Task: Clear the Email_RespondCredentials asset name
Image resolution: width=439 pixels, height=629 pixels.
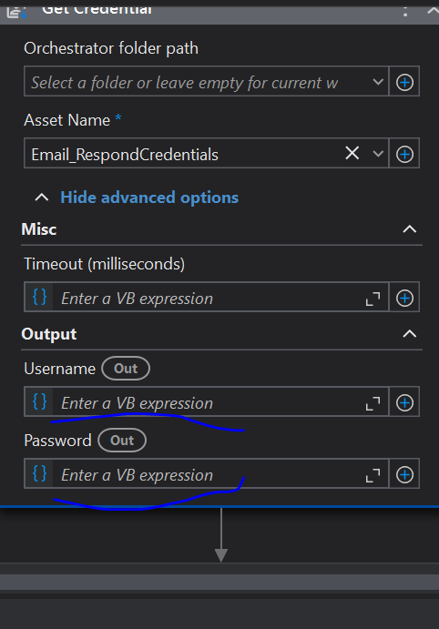Action: (352, 153)
